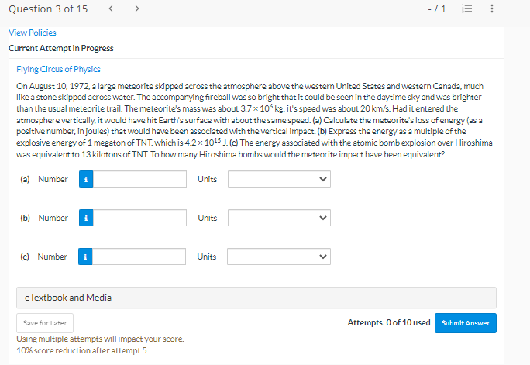The image size is (530, 365).
Task: Click 'Current Attempt in Progress' text
Action: coord(61,48)
